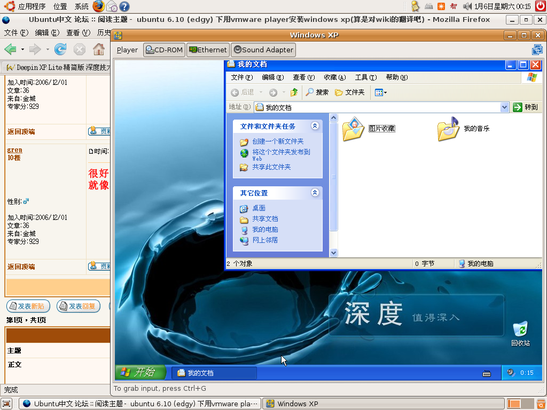Click the 开始 Start button in XP

point(140,372)
